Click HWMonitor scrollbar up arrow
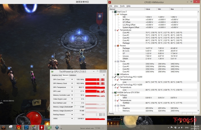 pyautogui.click(x=198, y=12)
